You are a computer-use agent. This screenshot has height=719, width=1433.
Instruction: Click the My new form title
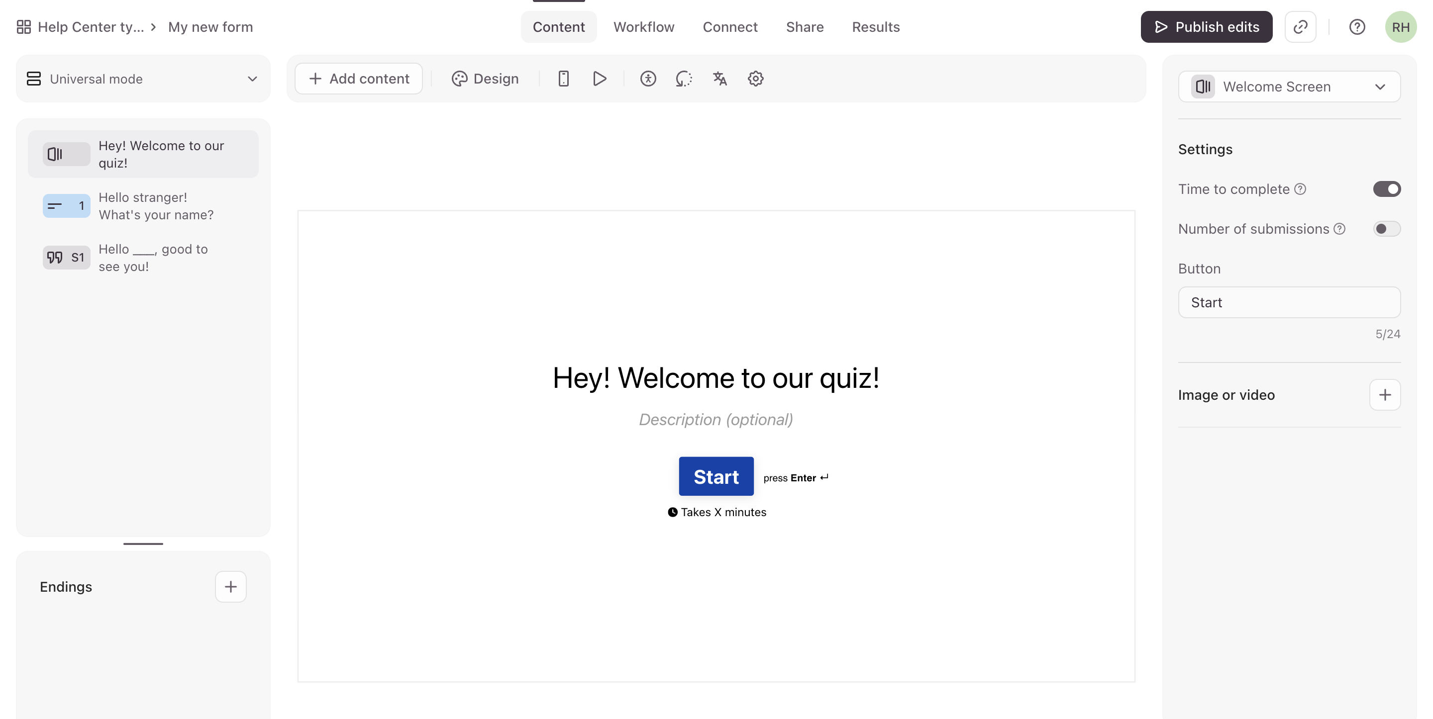210,27
